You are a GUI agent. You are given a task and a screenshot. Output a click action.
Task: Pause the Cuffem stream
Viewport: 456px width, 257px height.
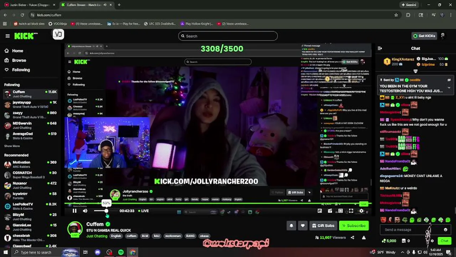(x=74, y=211)
